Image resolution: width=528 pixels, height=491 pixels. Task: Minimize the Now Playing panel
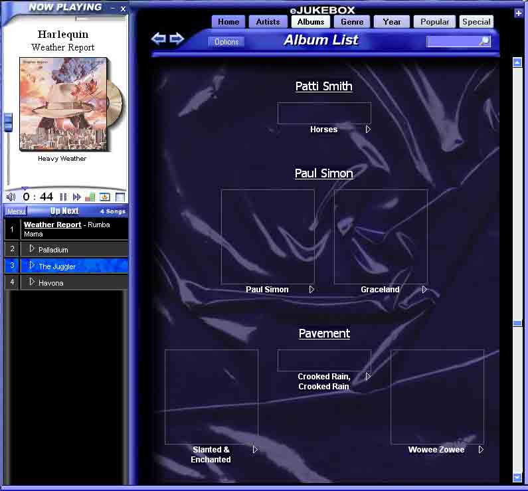[x=113, y=9]
